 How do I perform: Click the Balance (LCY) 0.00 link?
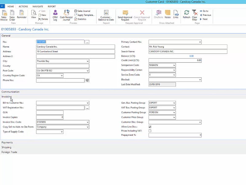(x=191, y=56)
